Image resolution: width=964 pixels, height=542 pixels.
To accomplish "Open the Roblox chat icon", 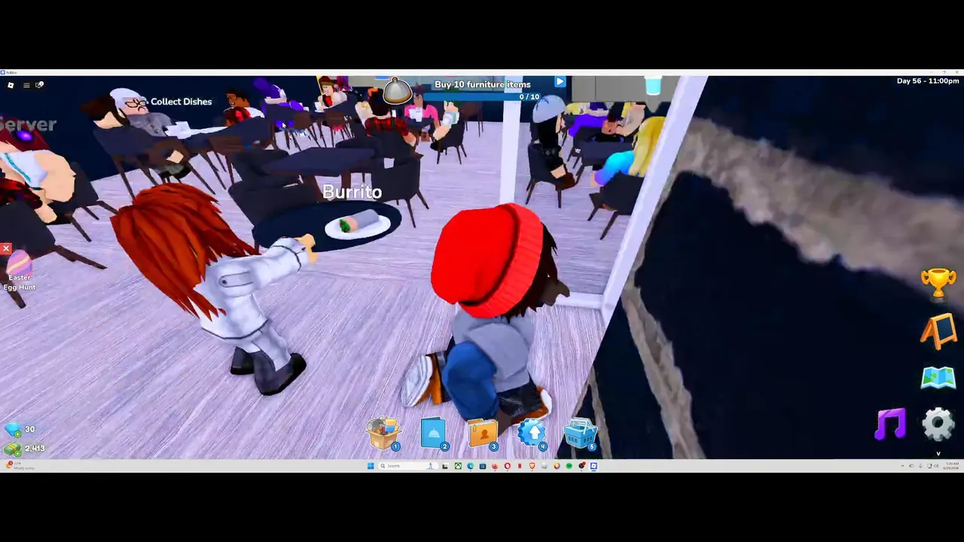I will click(39, 85).
